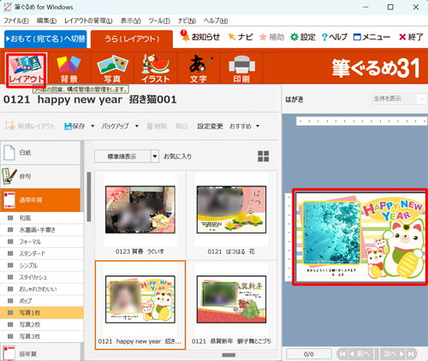Image resolution: width=428 pixels, height=361 pixels.
Task: Open the 全体を表示 zoom dropdown
Action: tap(399, 99)
